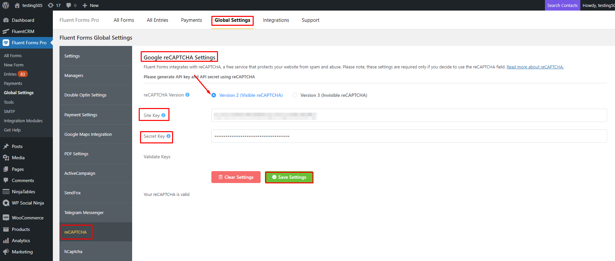This screenshot has height=261, width=615.
Task: Click into the Secret Key field
Action: (409, 136)
